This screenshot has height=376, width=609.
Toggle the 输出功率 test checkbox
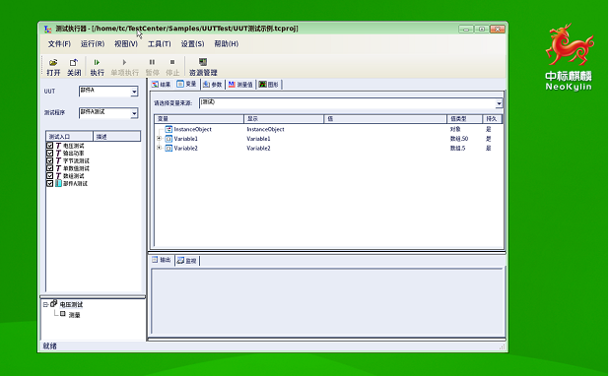pyautogui.click(x=49, y=153)
